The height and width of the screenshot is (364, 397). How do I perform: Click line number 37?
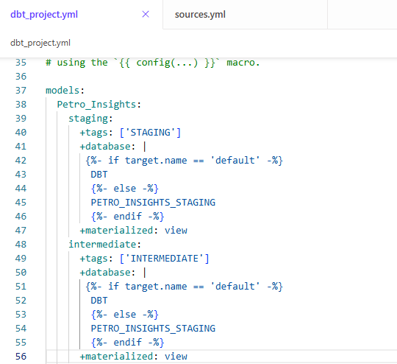click(x=21, y=91)
